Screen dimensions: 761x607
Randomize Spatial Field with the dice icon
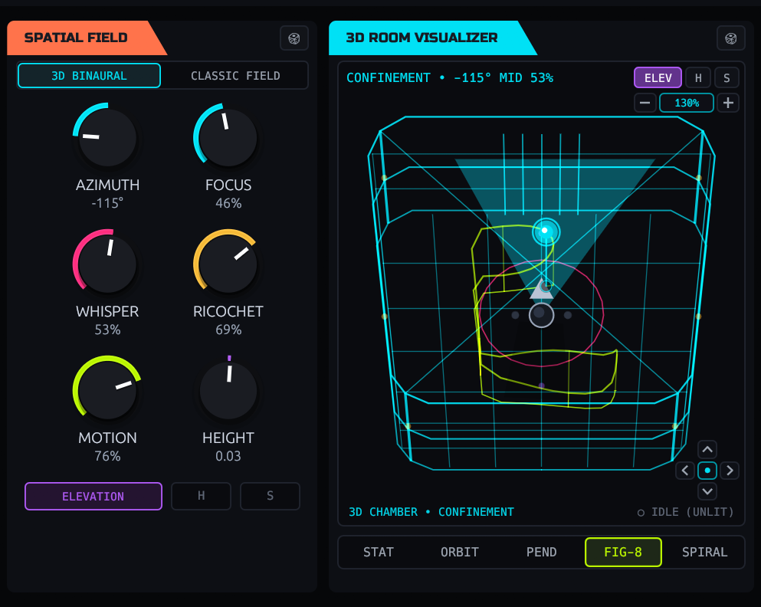point(294,38)
